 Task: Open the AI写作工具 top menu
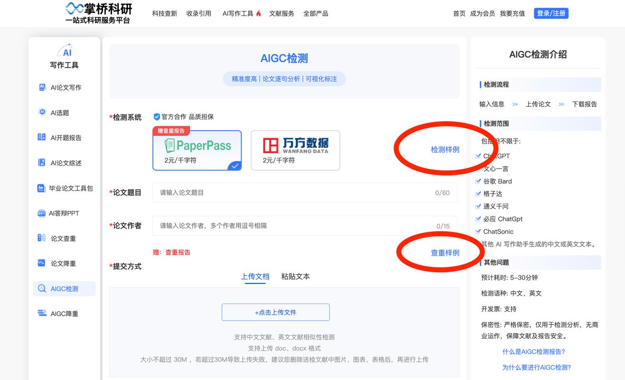(238, 13)
